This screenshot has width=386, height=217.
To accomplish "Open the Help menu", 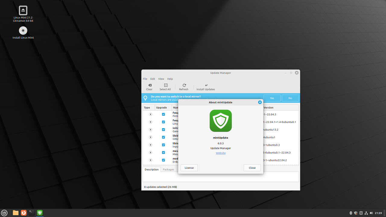I will [170, 79].
